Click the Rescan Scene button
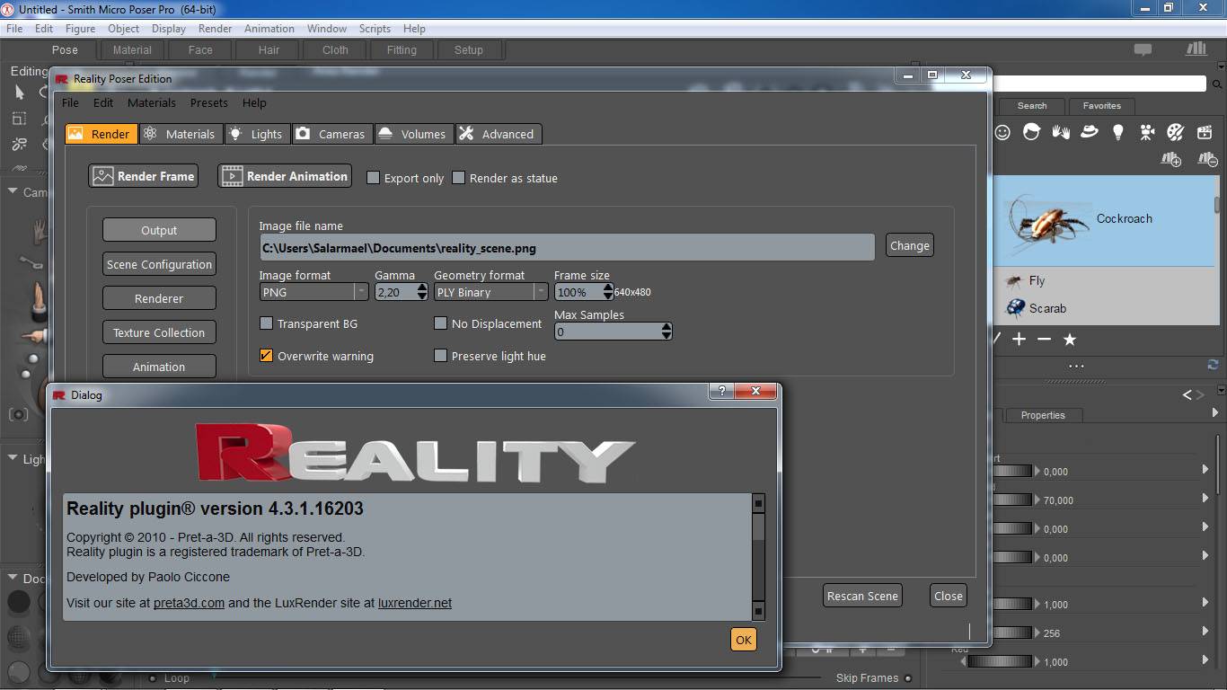The height and width of the screenshot is (690, 1227). (862, 596)
